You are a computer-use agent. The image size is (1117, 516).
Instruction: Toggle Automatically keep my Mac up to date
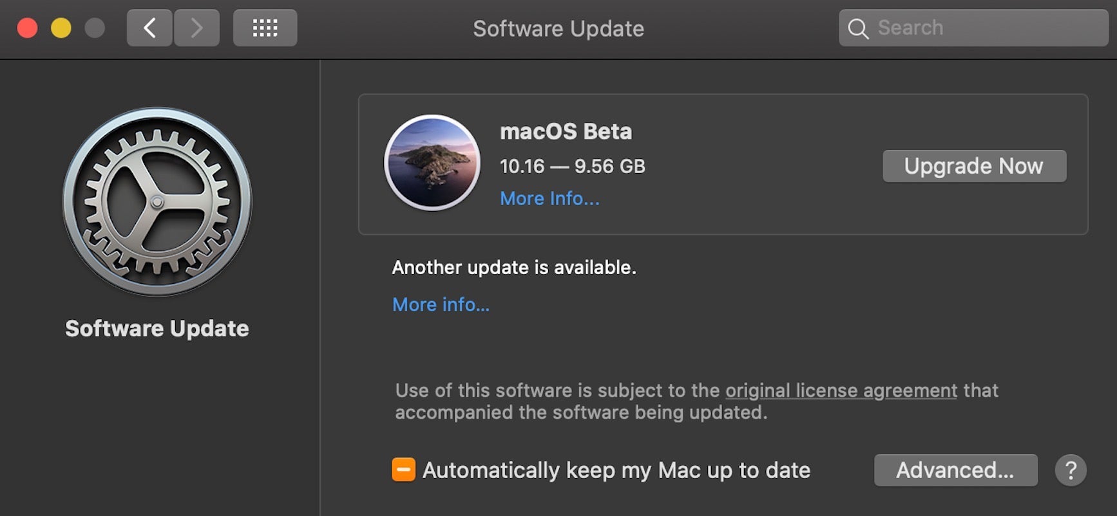[x=403, y=470]
